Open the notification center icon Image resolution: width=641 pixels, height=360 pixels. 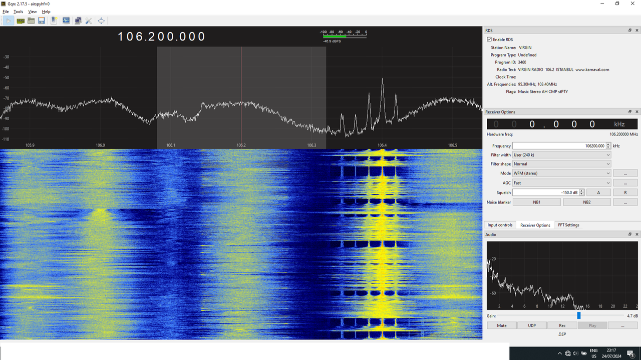(630, 353)
